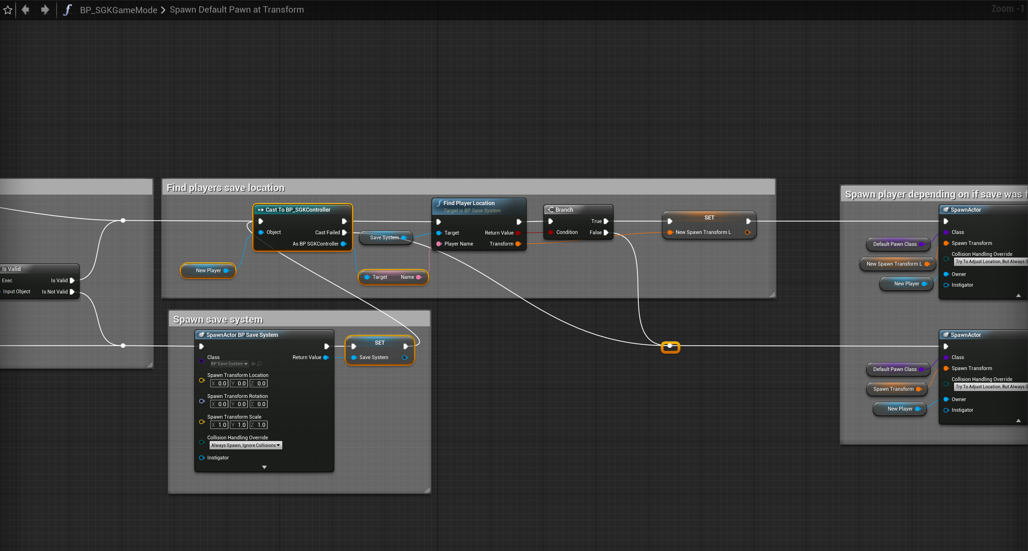Image resolution: width=1028 pixels, height=551 pixels.
Task: Click the Branch node icon
Action: pos(551,209)
